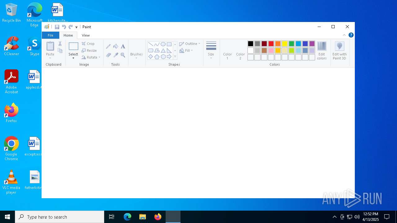Open the Size thickness dropdown
397x223 pixels.
[211, 51]
